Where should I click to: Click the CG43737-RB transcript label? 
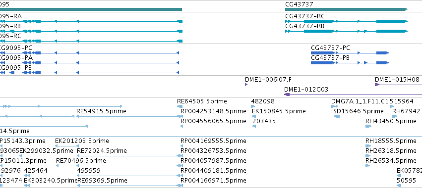[304, 26]
